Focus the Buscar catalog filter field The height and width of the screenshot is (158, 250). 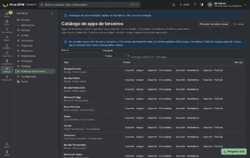tap(81, 56)
